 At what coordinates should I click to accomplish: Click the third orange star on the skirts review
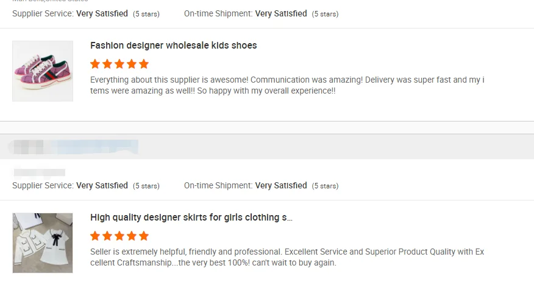click(119, 236)
